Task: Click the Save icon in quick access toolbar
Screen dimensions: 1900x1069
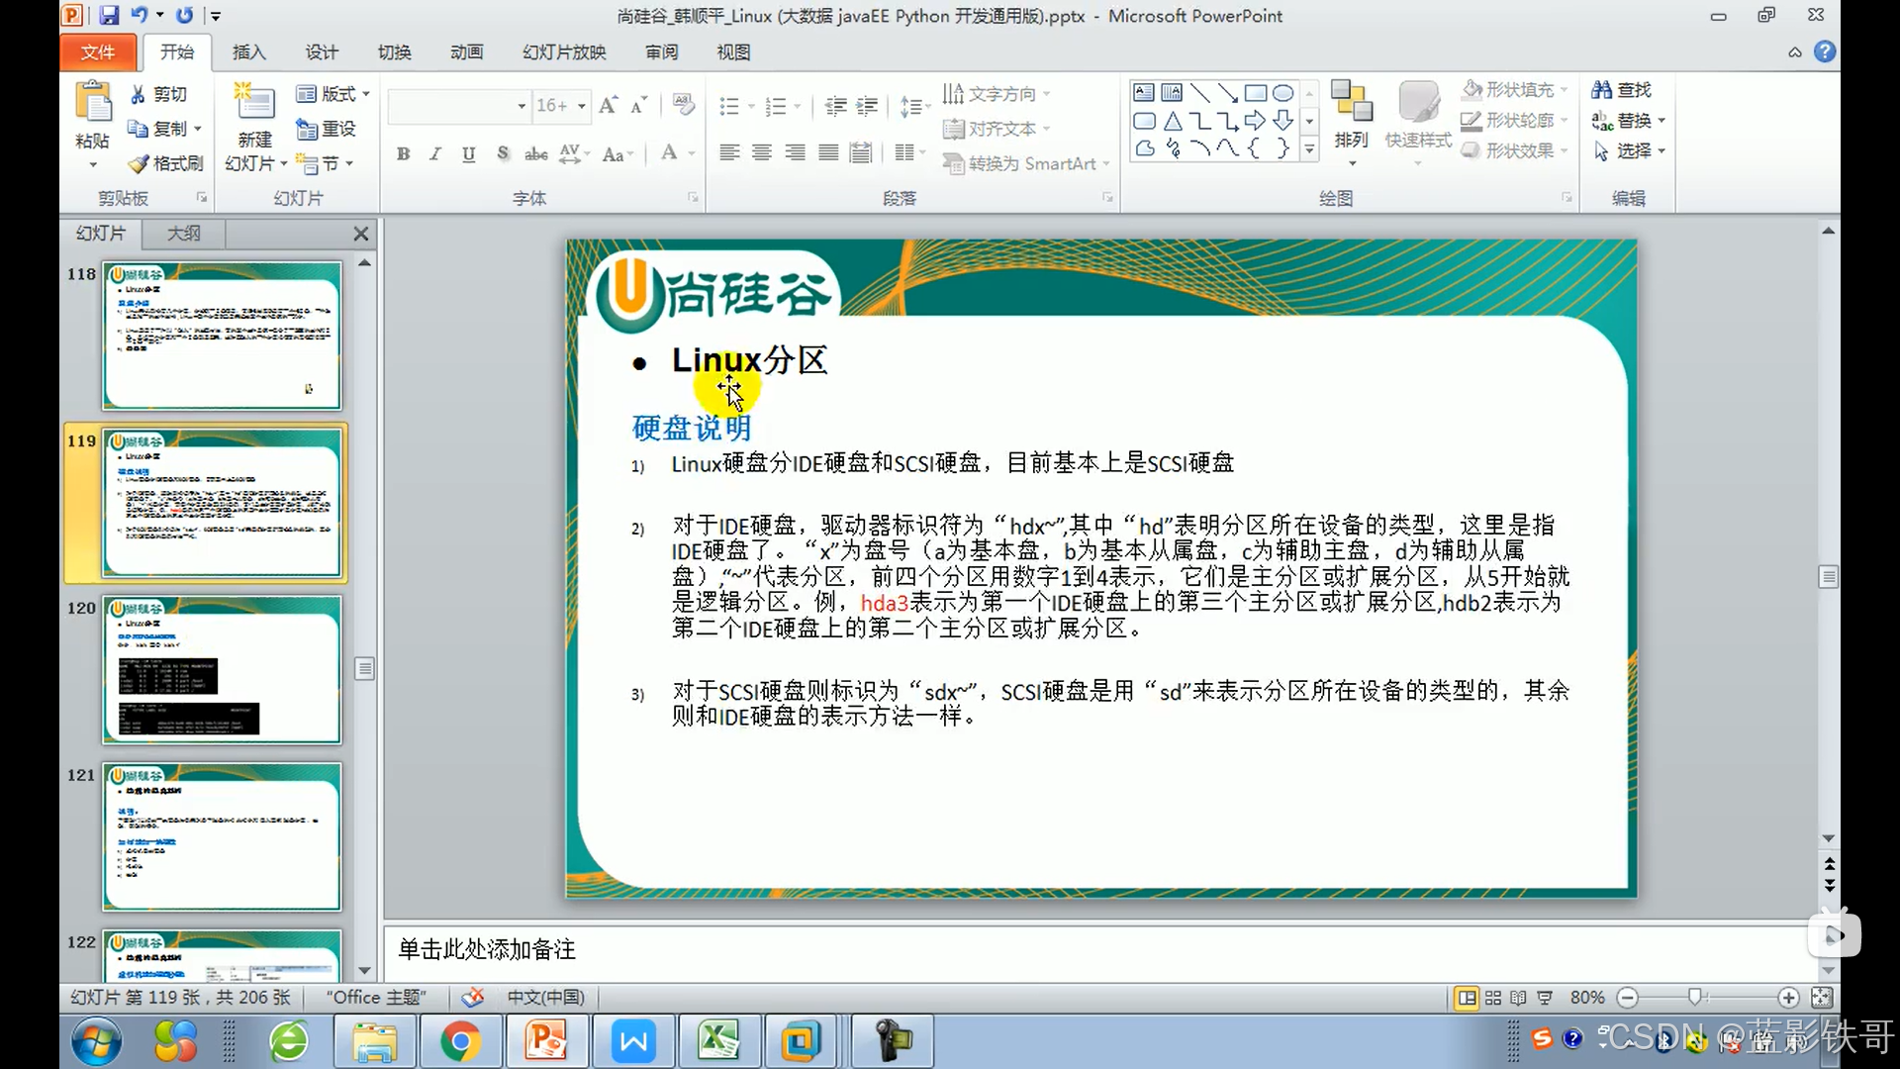Action: pos(109,15)
